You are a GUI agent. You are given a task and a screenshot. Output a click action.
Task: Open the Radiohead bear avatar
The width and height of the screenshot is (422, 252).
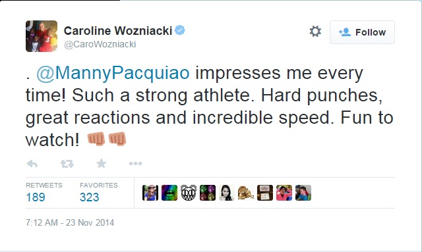point(189,193)
